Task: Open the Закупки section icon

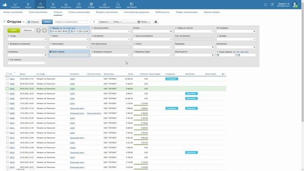Action: 28,5
